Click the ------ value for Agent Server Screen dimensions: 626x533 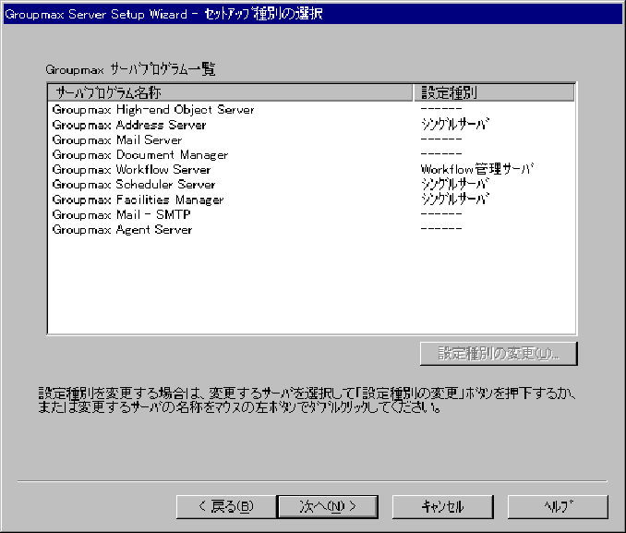point(441,229)
